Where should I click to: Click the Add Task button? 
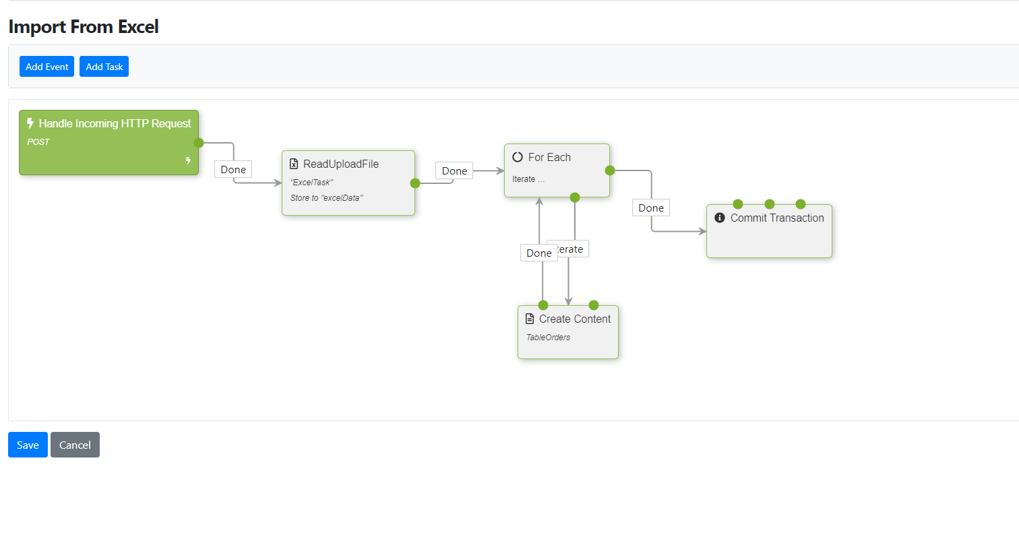104,66
